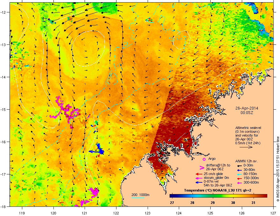Click longitude axis label '126'

tap(242, 213)
